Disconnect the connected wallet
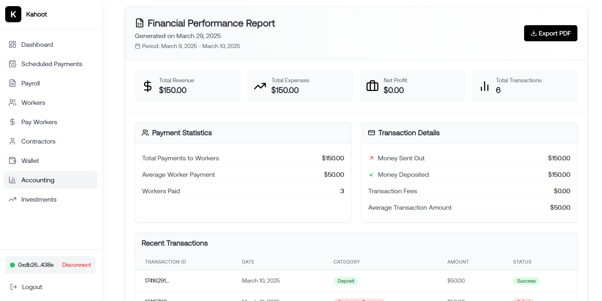This screenshot has width=602, height=301. click(x=76, y=265)
